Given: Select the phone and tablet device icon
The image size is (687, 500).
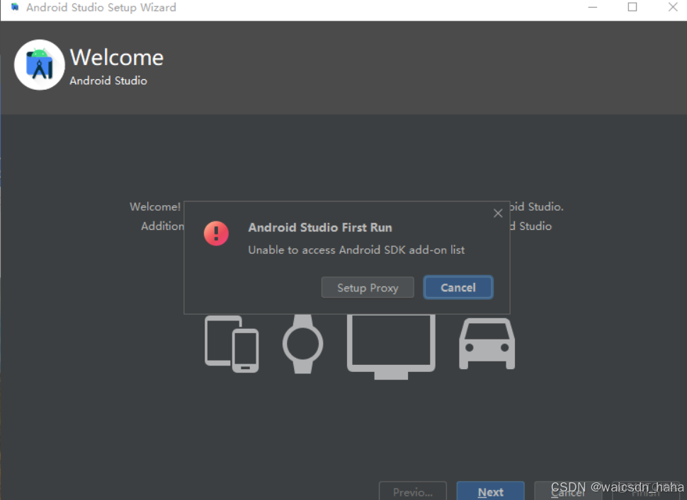Looking at the screenshot, I should pyautogui.click(x=232, y=344).
